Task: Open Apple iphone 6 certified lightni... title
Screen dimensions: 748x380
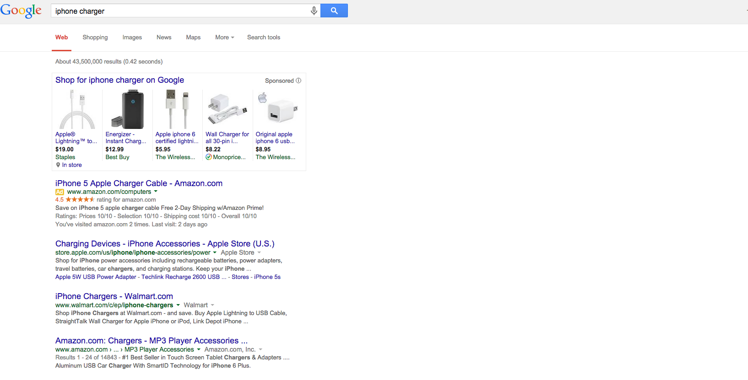Action: coord(177,138)
